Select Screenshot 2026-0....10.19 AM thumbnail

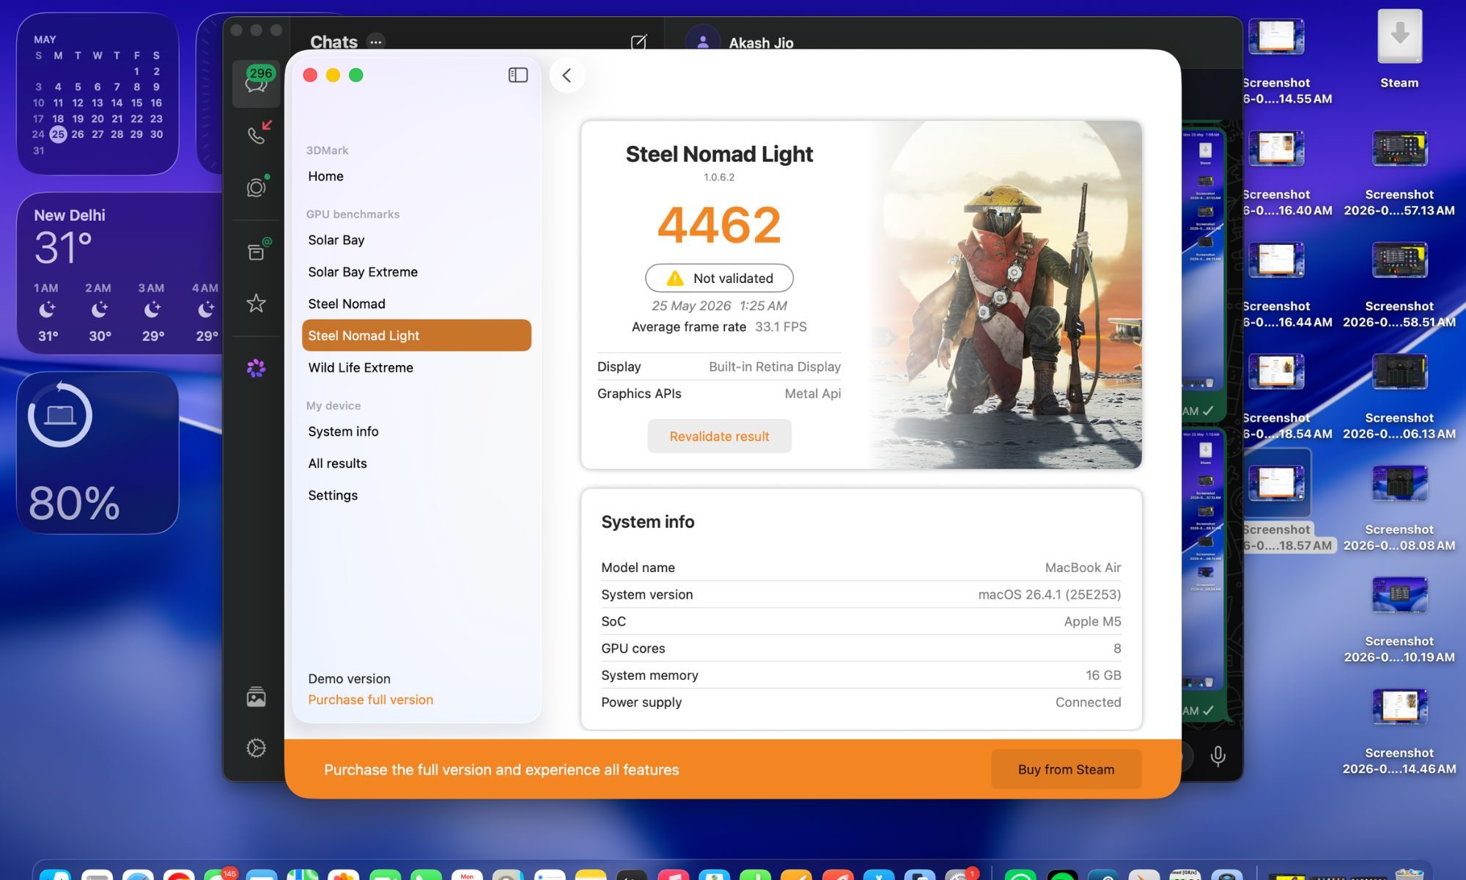[x=1399, y=595]
